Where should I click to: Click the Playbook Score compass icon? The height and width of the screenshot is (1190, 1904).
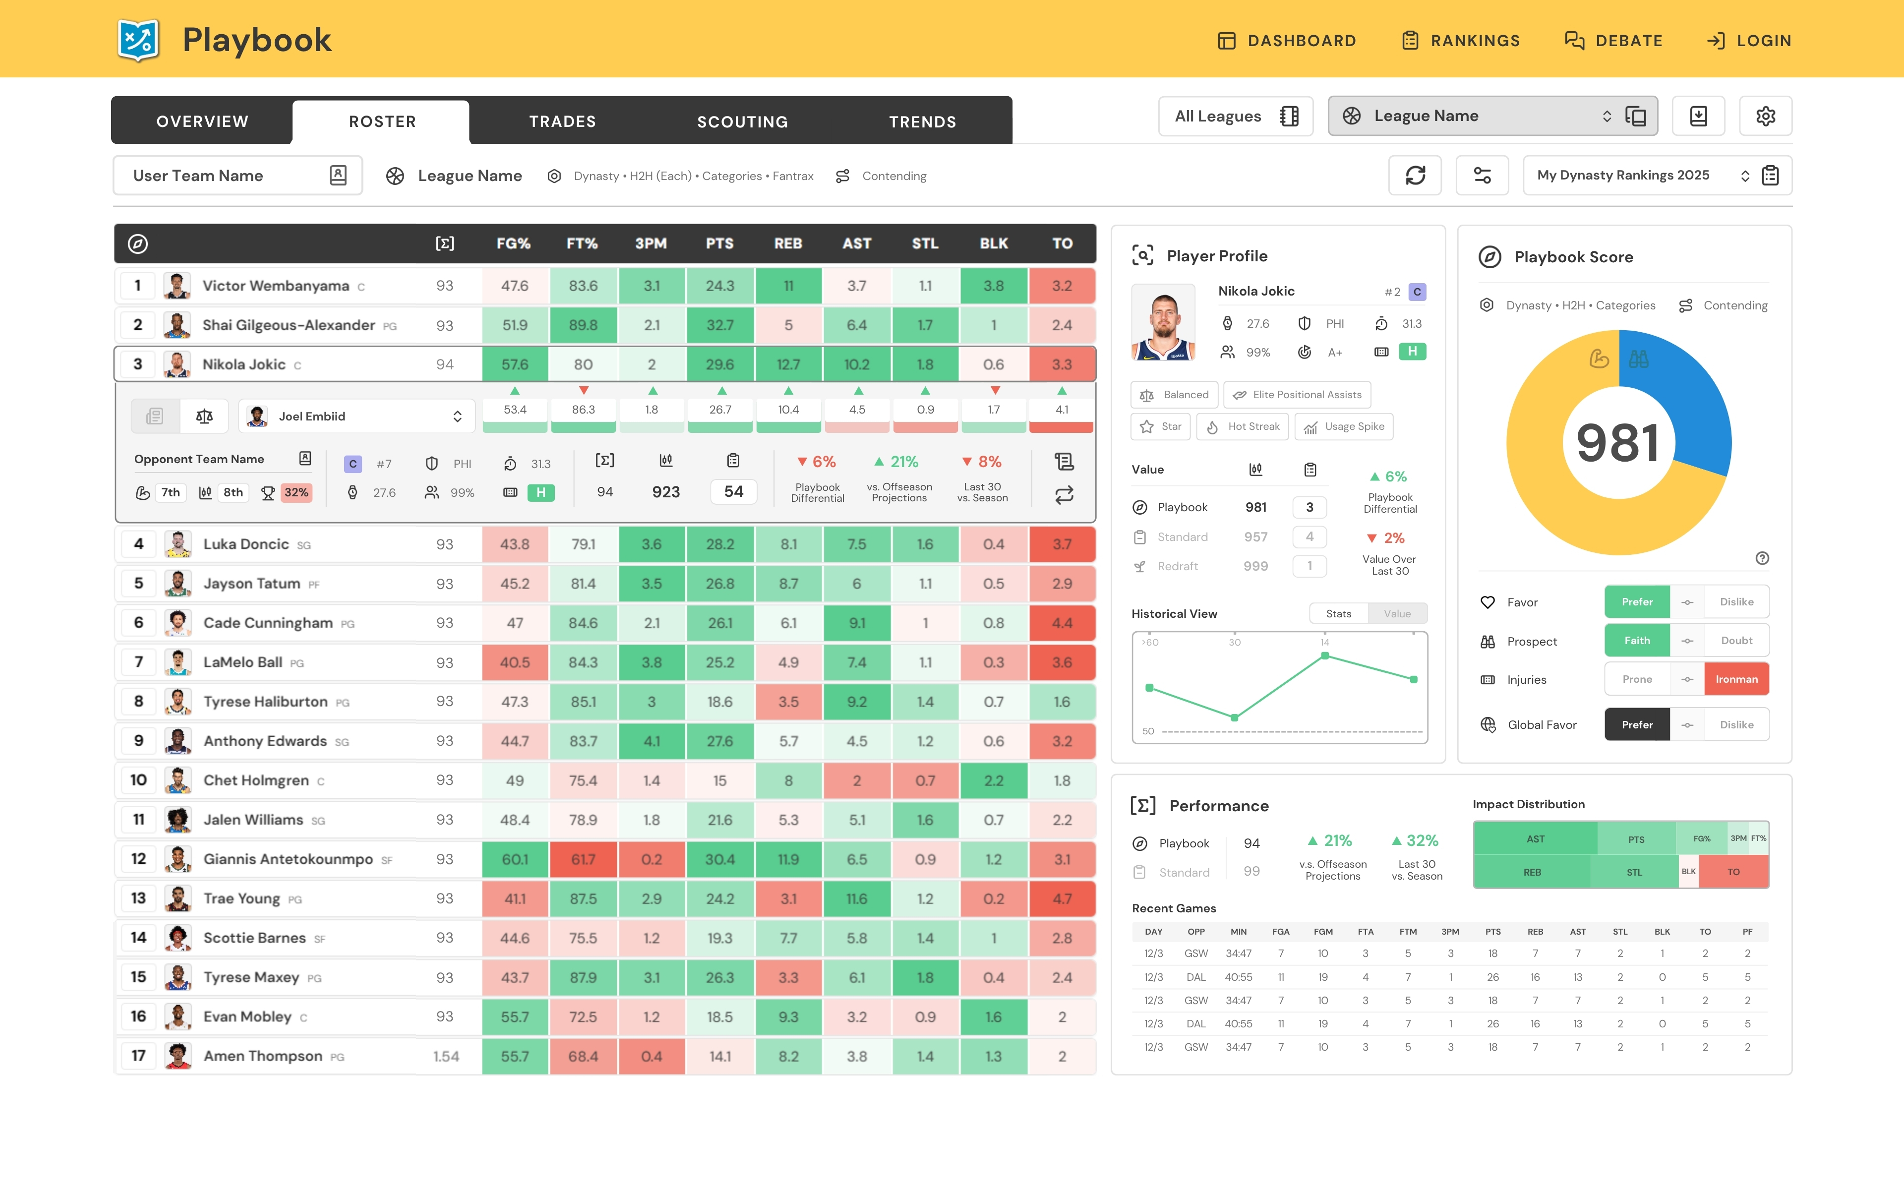point(1489,256)
